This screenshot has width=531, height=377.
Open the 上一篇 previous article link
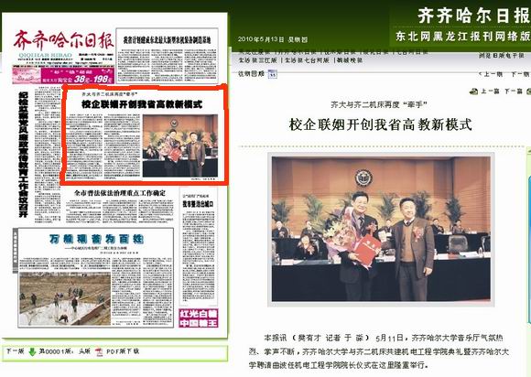click(x=490, y=92)
